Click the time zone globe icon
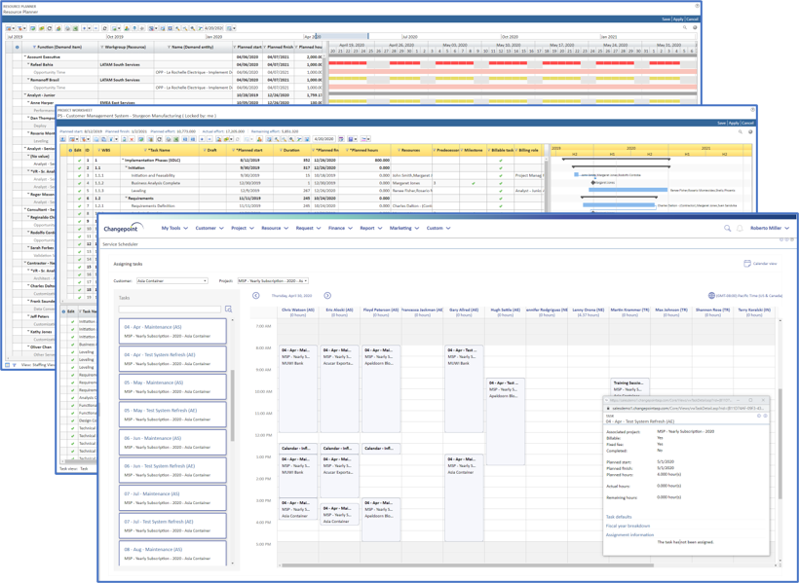 point(711,296)
